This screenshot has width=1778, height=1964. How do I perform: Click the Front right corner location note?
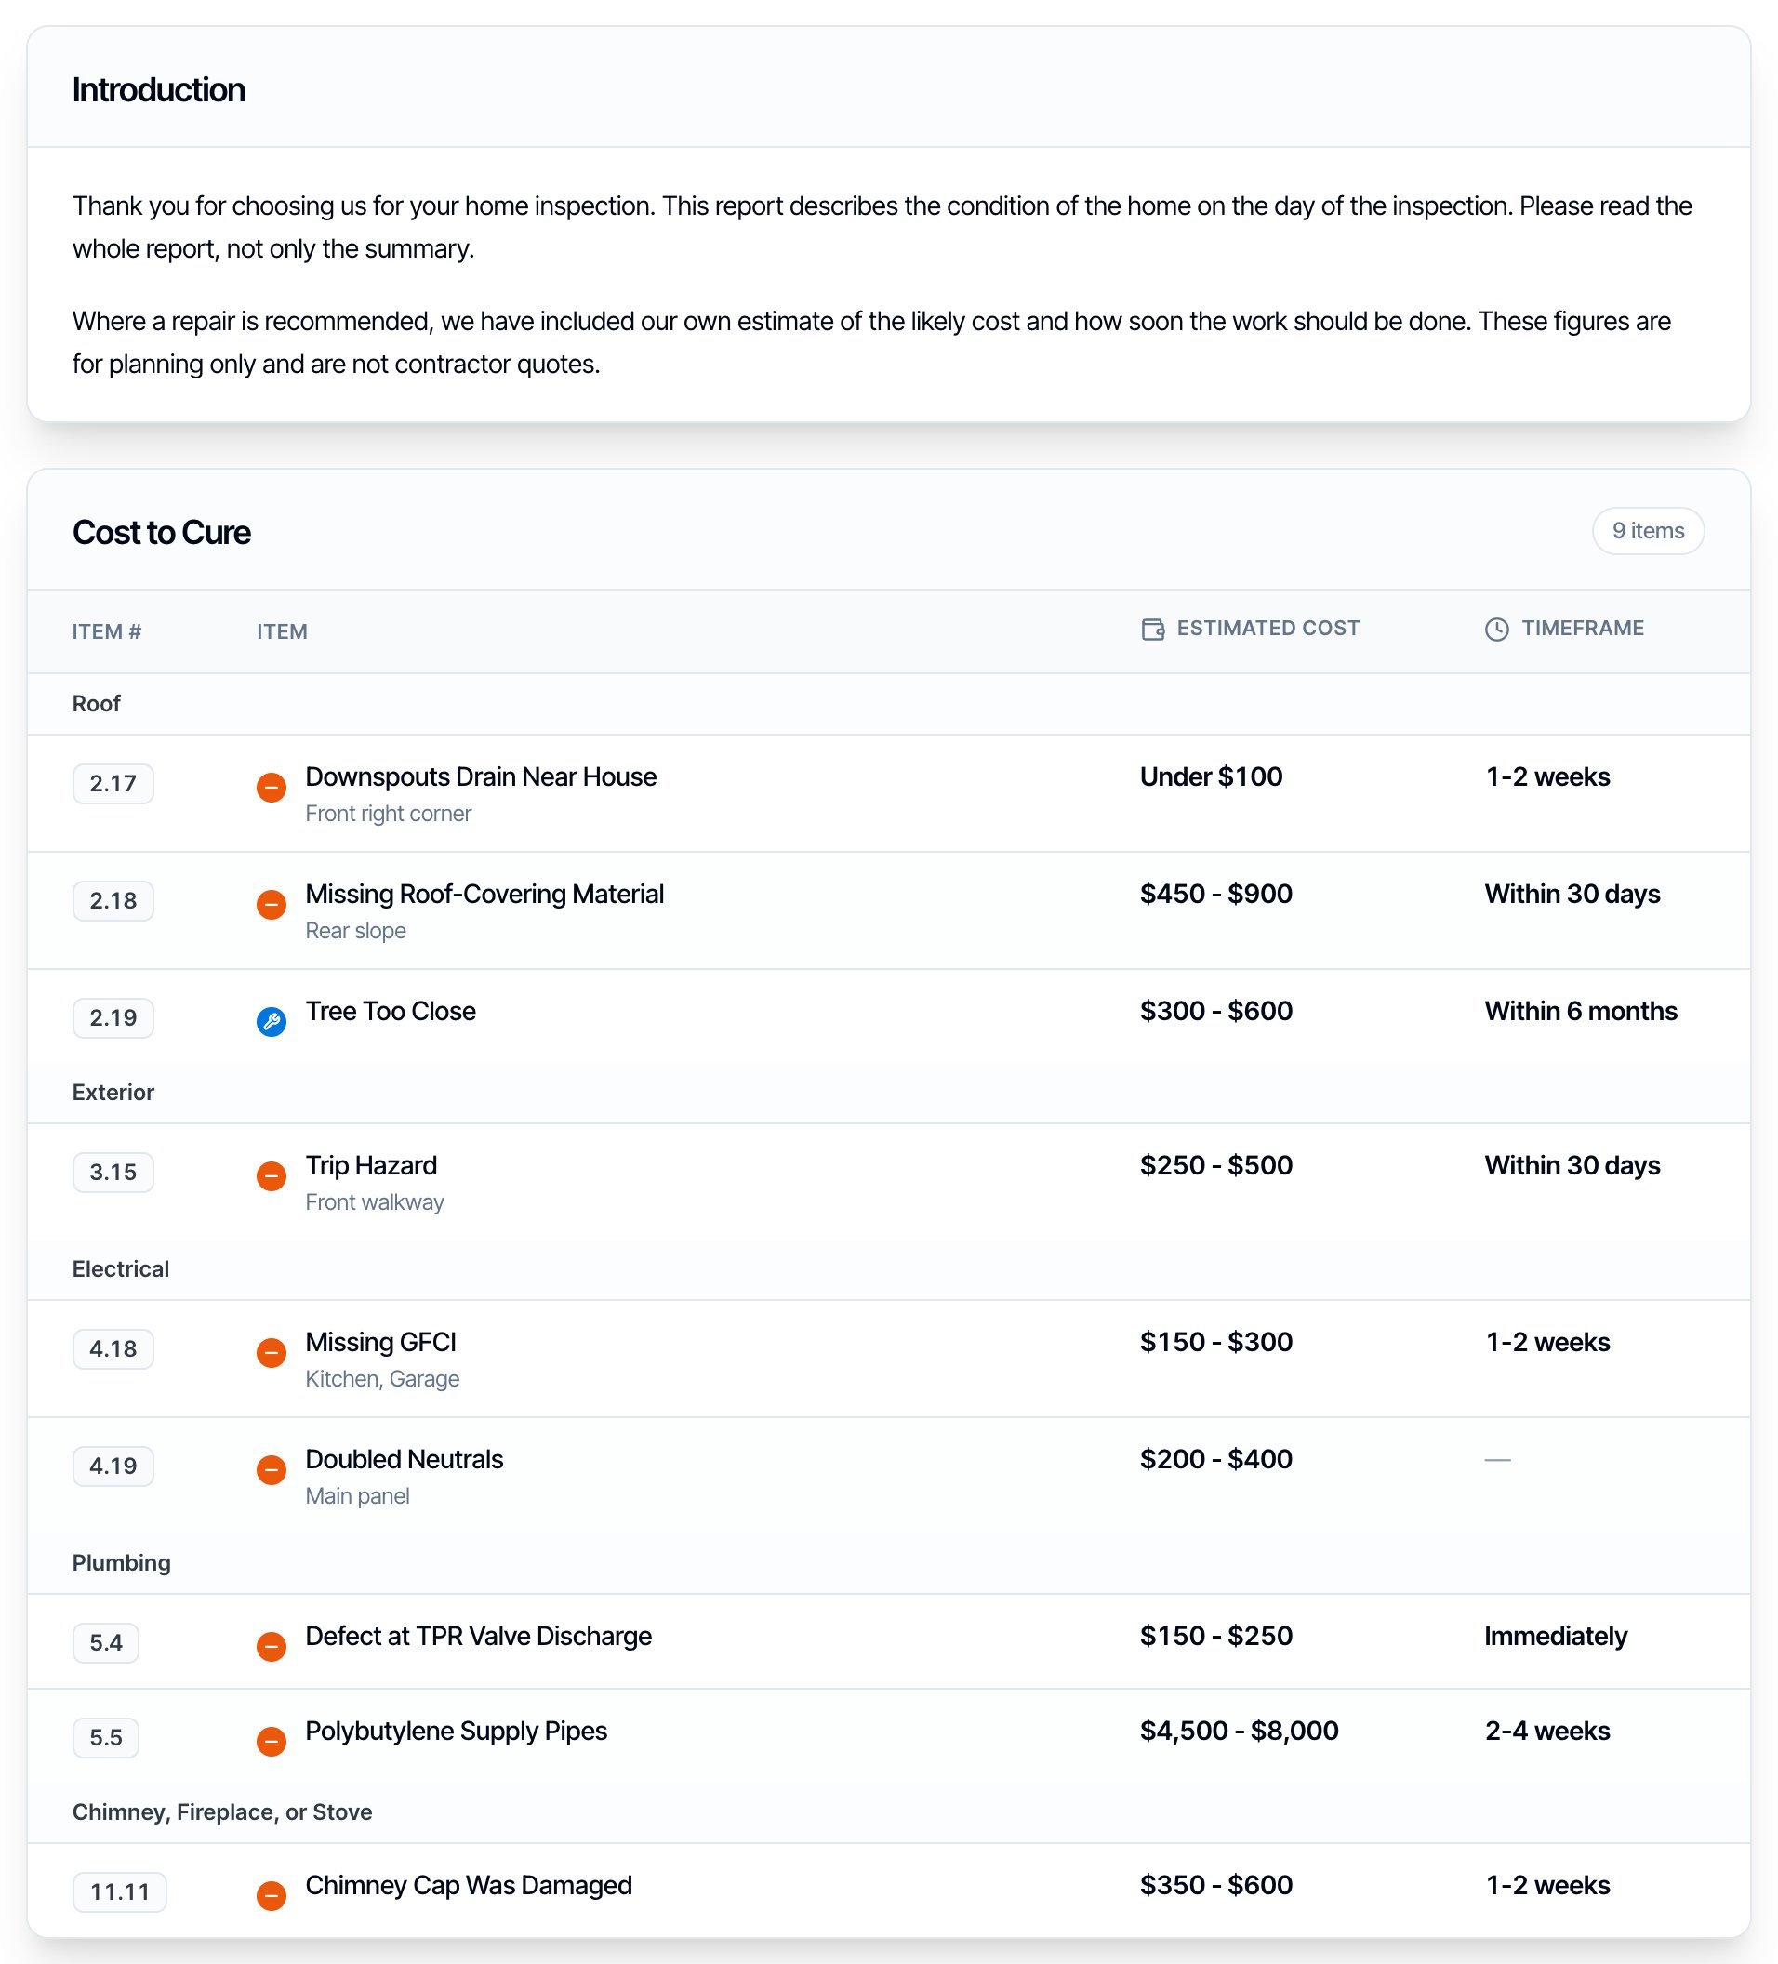pos(388,814)
